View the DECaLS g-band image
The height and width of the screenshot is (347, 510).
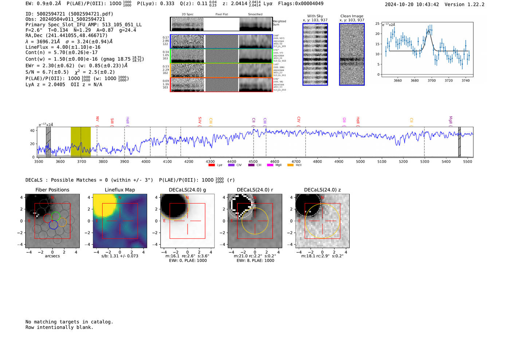click(187, 221)
